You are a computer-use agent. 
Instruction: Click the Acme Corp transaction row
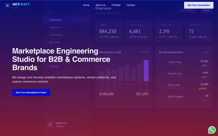pos(184,63)
